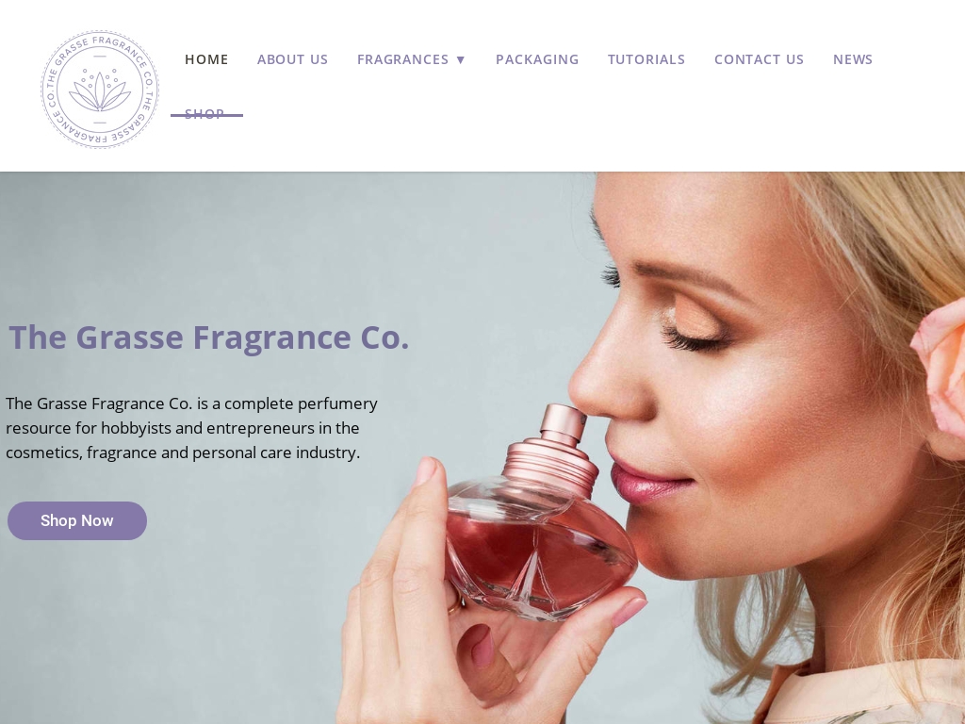Screen dimensions: 965x724
Task: Open the Fragrances menu
Action: pyautogui.click(x=403, y=59)
